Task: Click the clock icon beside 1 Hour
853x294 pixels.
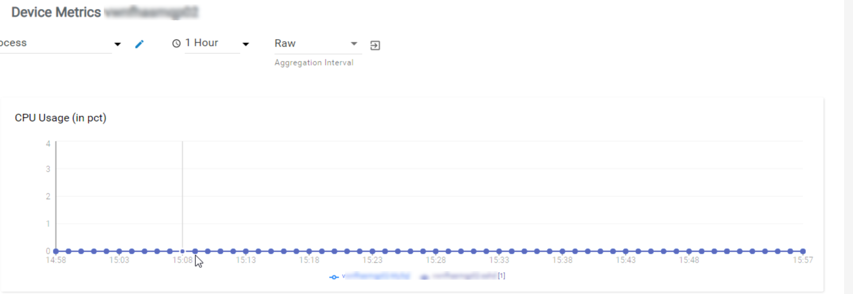Action: pyautogui.click(x=176, y=43)
